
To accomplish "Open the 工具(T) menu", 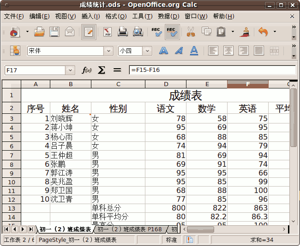I will click(142, 16).
